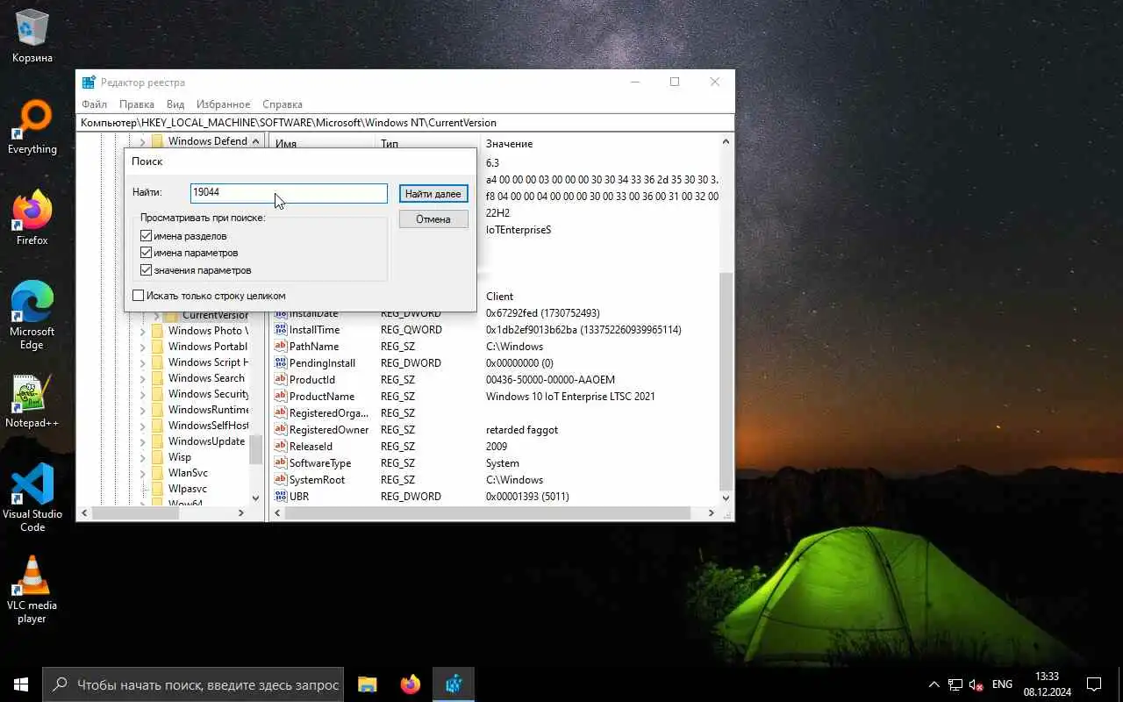Open the Справка menu
The width and height of the screenshot is (1123, 702).
(283, 104)
